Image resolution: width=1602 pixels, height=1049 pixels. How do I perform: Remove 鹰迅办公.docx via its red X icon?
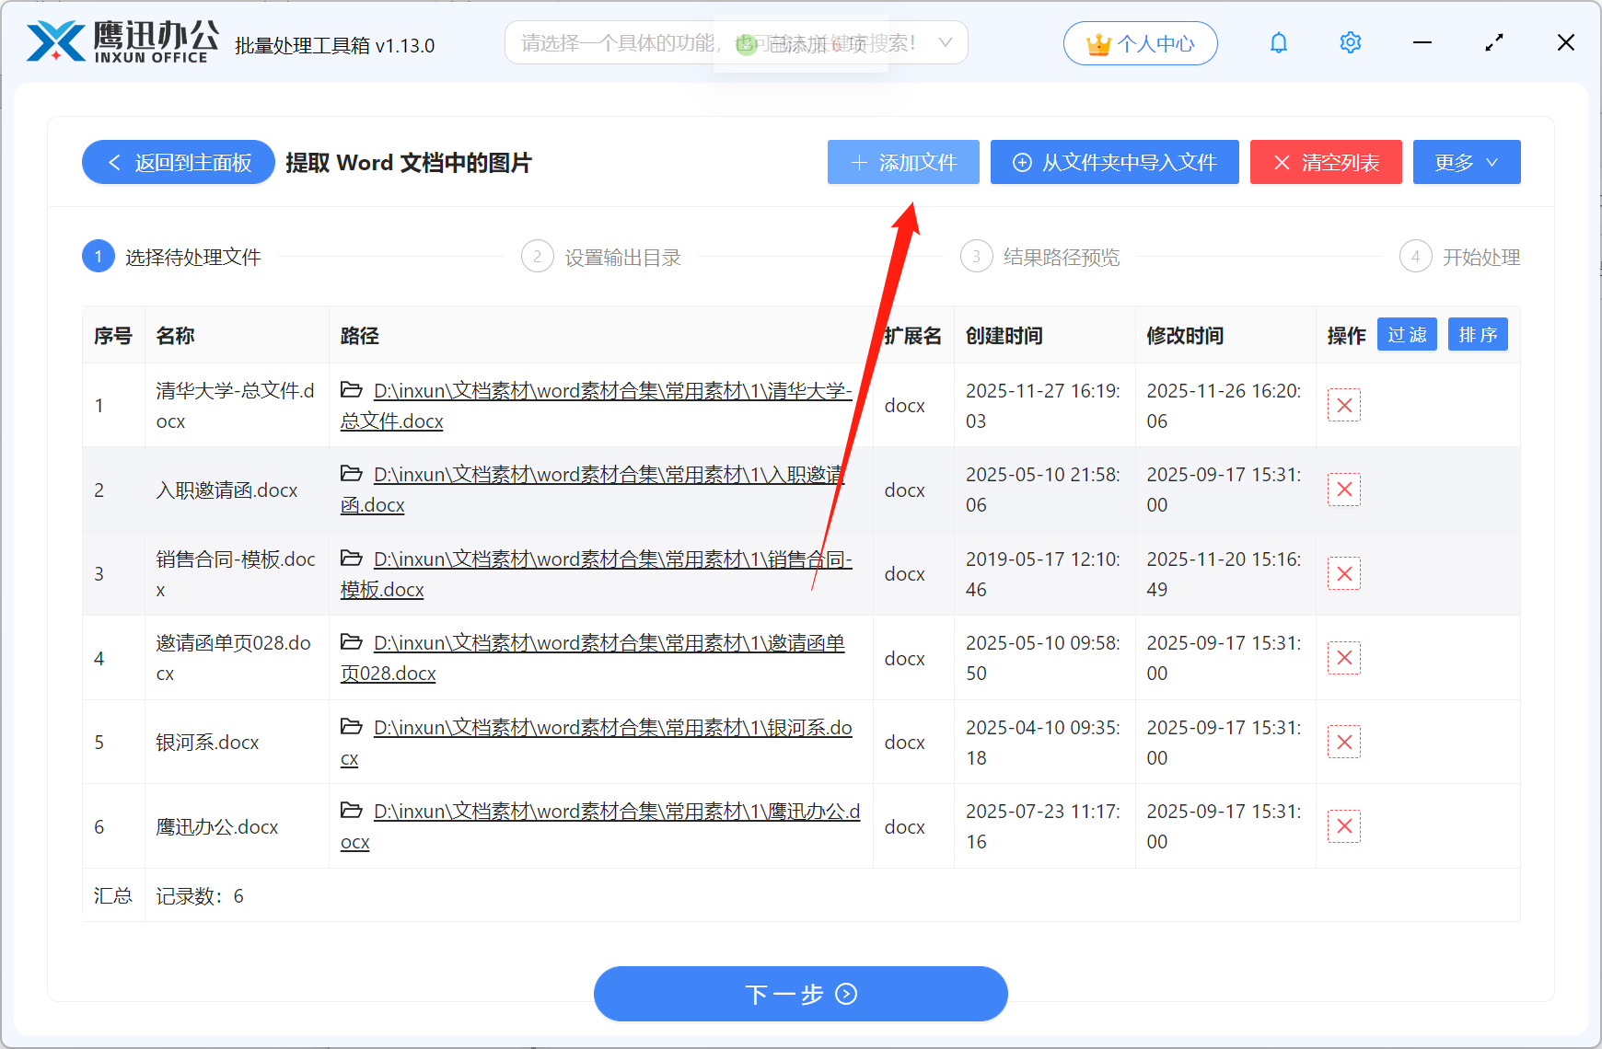click(1343, 825)
